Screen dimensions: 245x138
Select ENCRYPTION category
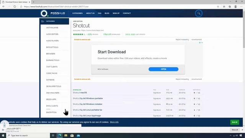tap(51, 112)
